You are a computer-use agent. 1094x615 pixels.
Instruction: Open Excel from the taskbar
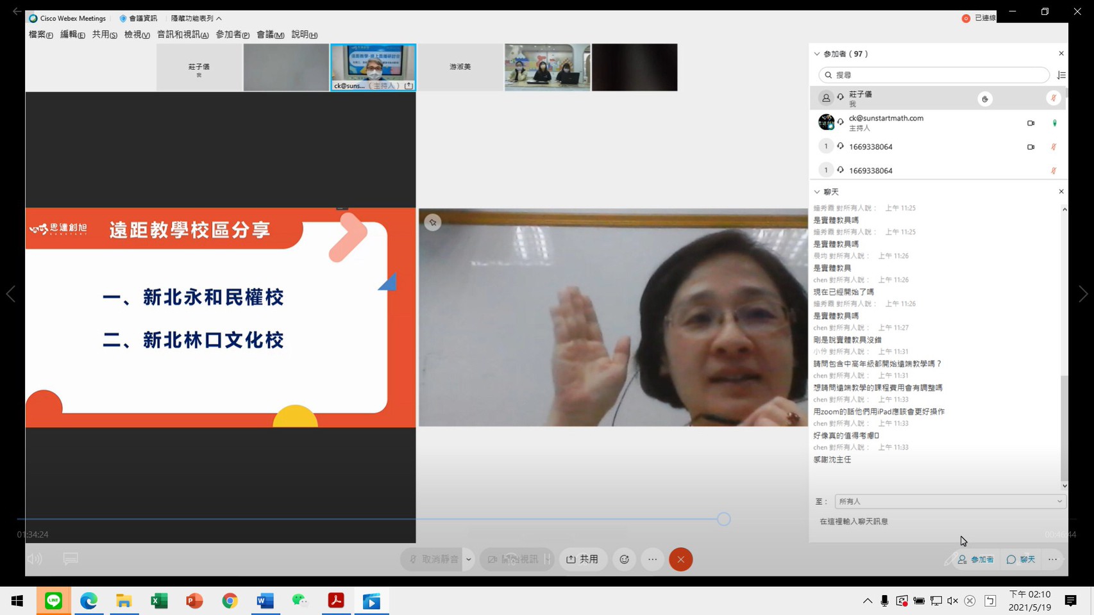coord(159,601)
